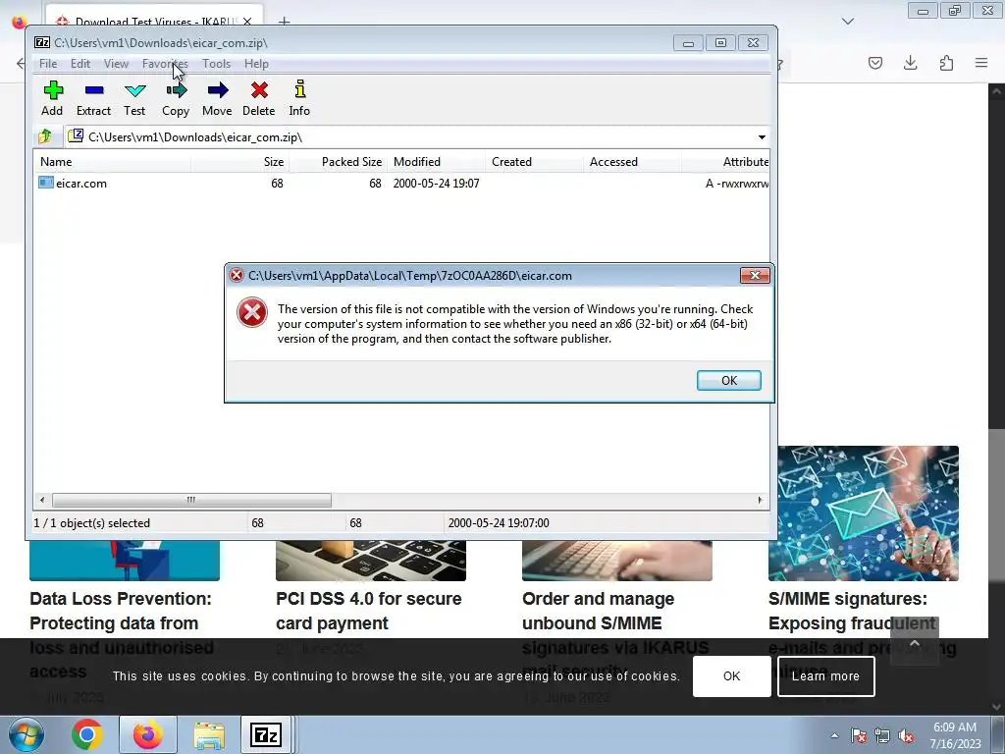The width and height of the screenshot is (1005, 754).
Task: Close the eicar.com error dialog
Action: pyautogui.click(x=755, y=275)
